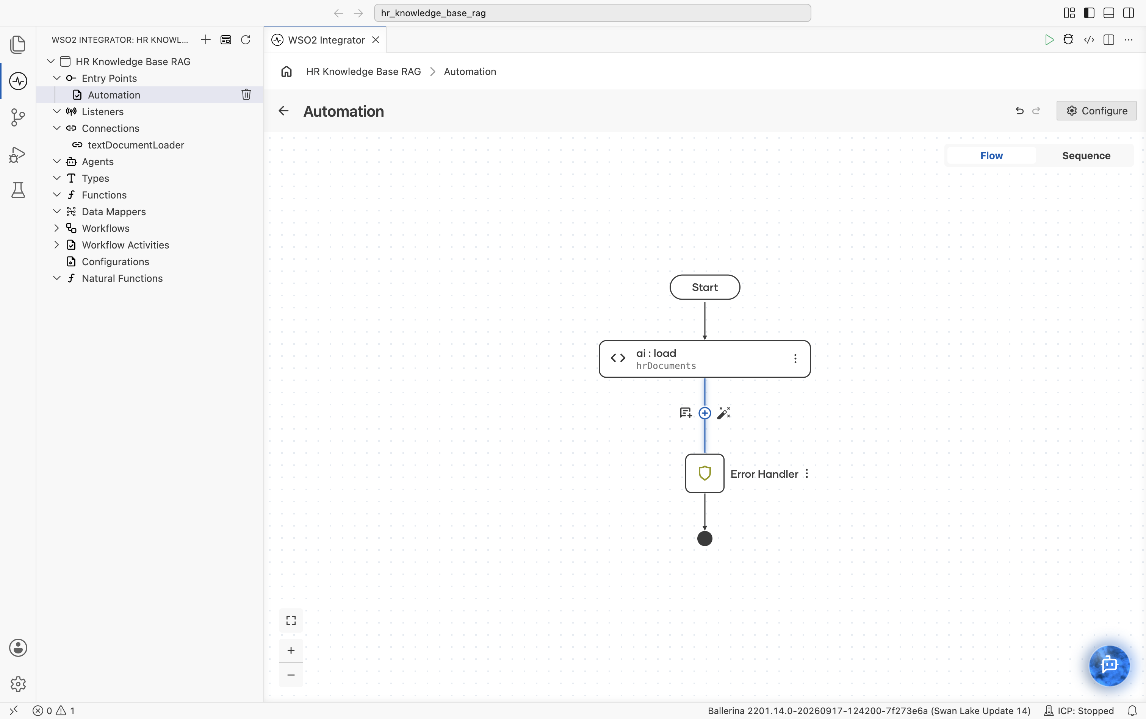Image resolution: width=1146 pixels, height=719 pixels.
Task: Go to home via the breadcrumb house icon
Action: pos(286,71)
